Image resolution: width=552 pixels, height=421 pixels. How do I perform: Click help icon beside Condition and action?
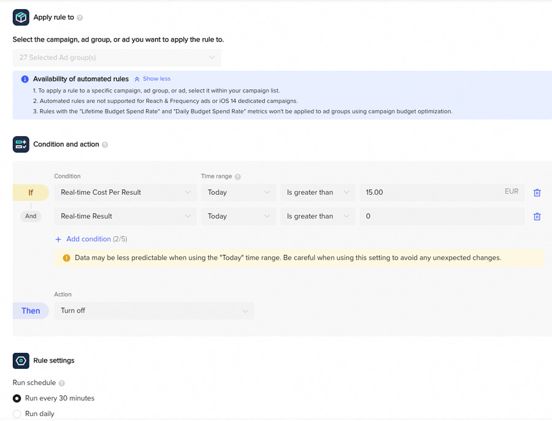105,145
